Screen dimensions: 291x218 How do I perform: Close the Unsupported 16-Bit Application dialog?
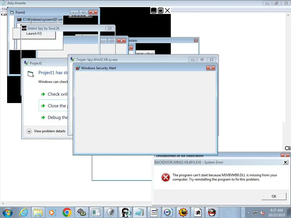coord(285,155)
